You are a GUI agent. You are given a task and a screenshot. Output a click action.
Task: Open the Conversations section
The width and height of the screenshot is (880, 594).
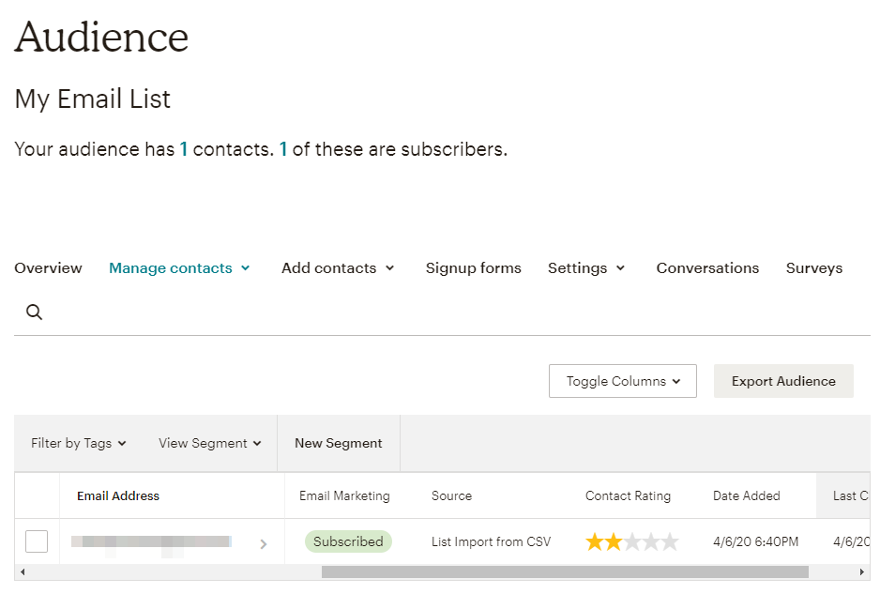pos(707,267)
